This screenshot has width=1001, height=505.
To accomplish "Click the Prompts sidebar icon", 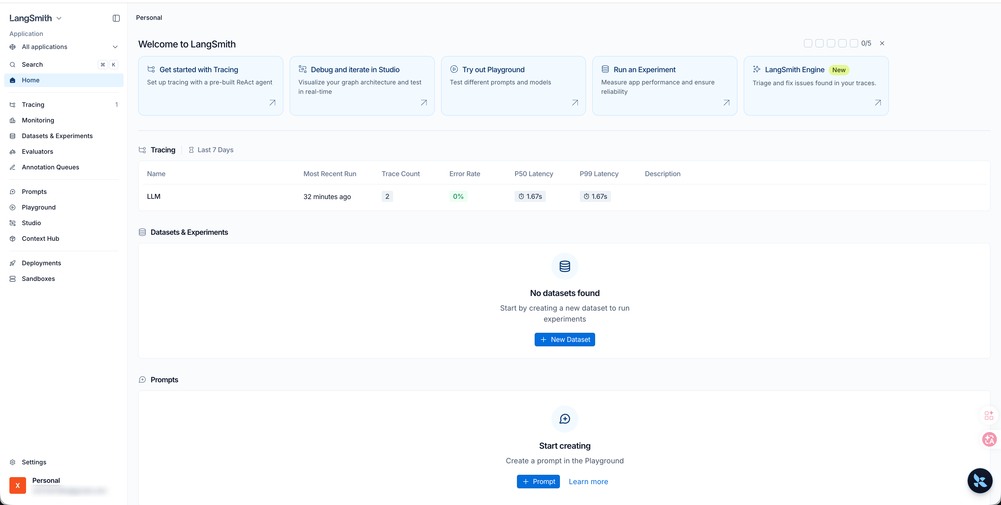I will tap(13, 192).
